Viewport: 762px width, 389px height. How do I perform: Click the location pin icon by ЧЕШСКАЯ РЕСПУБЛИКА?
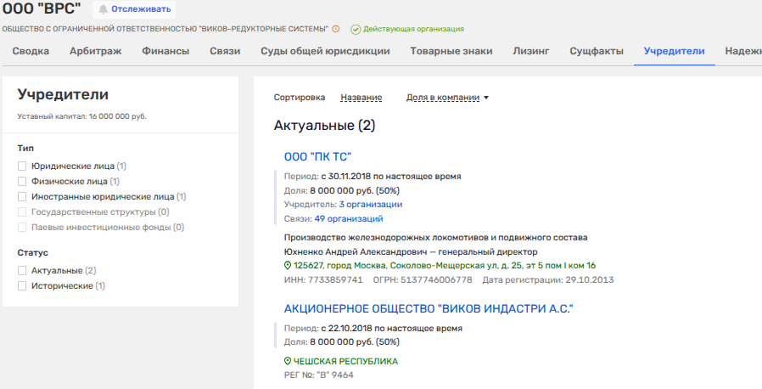[x=288, y=361]
